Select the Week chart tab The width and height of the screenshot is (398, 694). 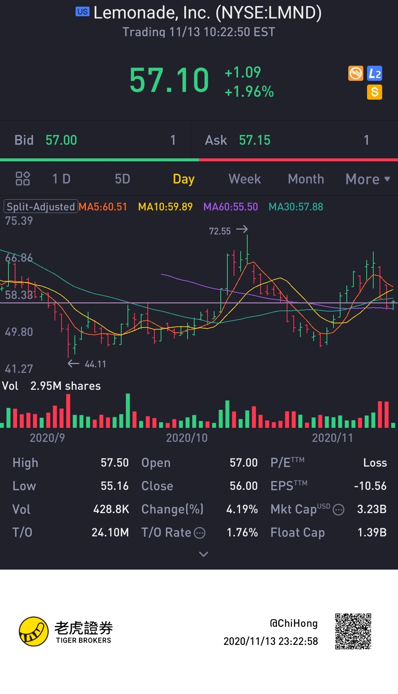tap(245, 179)
